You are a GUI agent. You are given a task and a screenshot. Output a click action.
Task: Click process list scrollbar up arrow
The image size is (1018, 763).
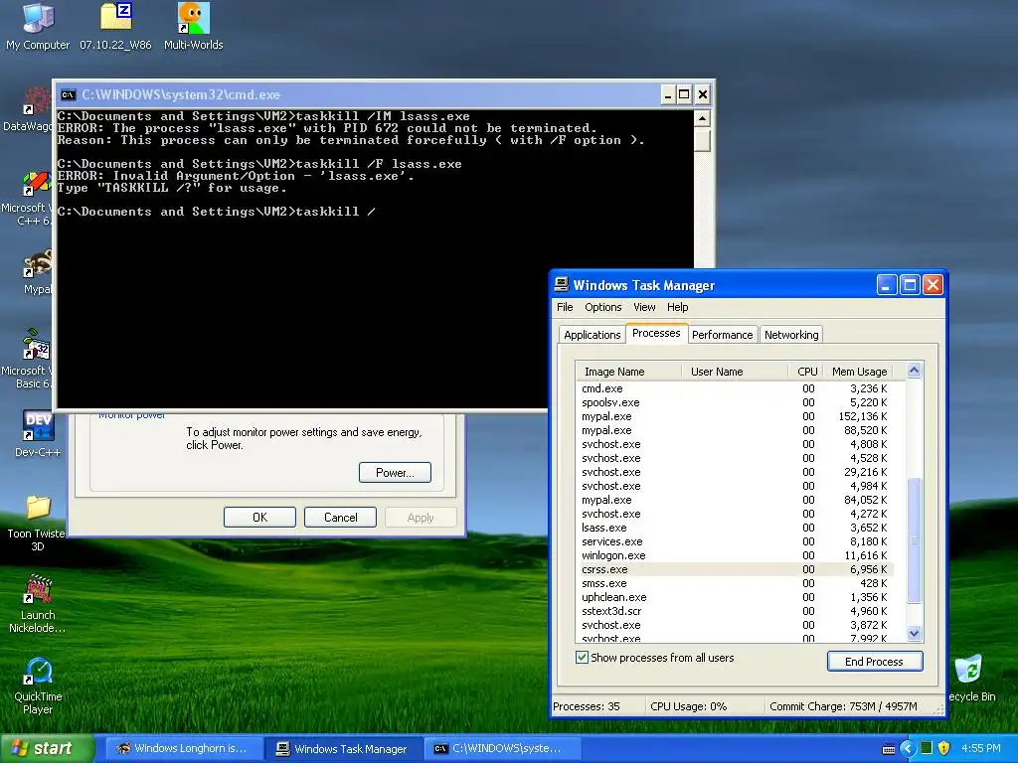[915, 371]
